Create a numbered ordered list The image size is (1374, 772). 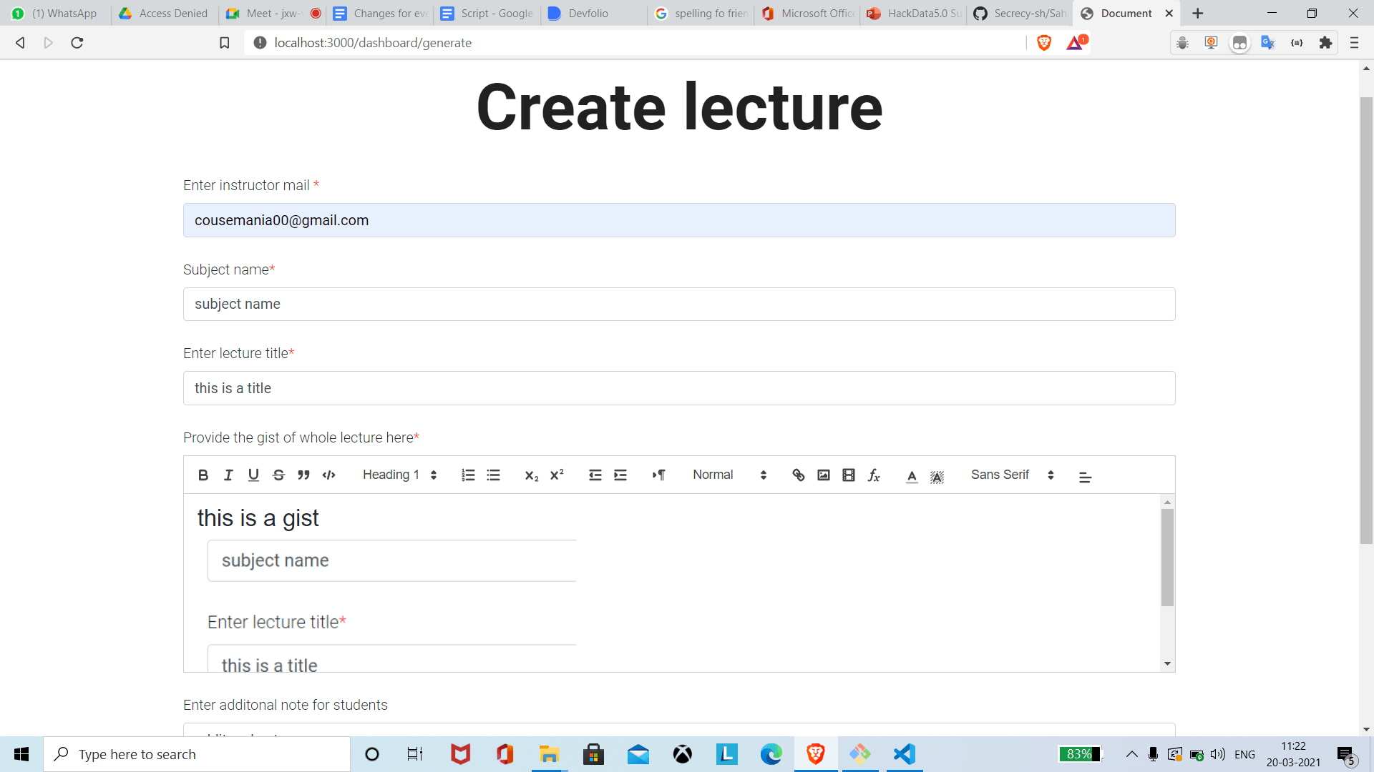468,475
